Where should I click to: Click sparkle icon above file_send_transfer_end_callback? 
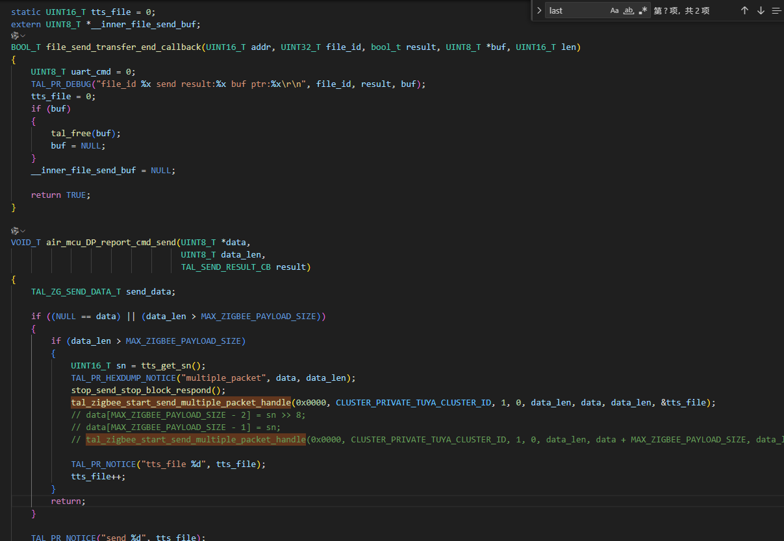(x=15, y=36)
